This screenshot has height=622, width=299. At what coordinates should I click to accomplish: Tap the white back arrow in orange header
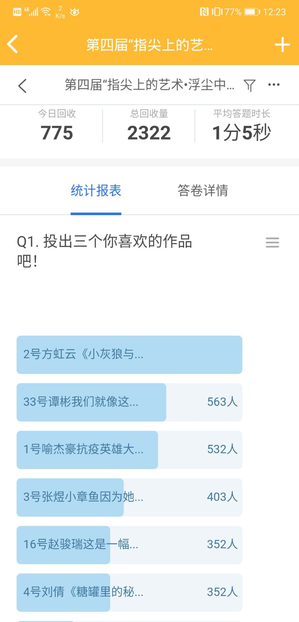[x=13, y=44]
